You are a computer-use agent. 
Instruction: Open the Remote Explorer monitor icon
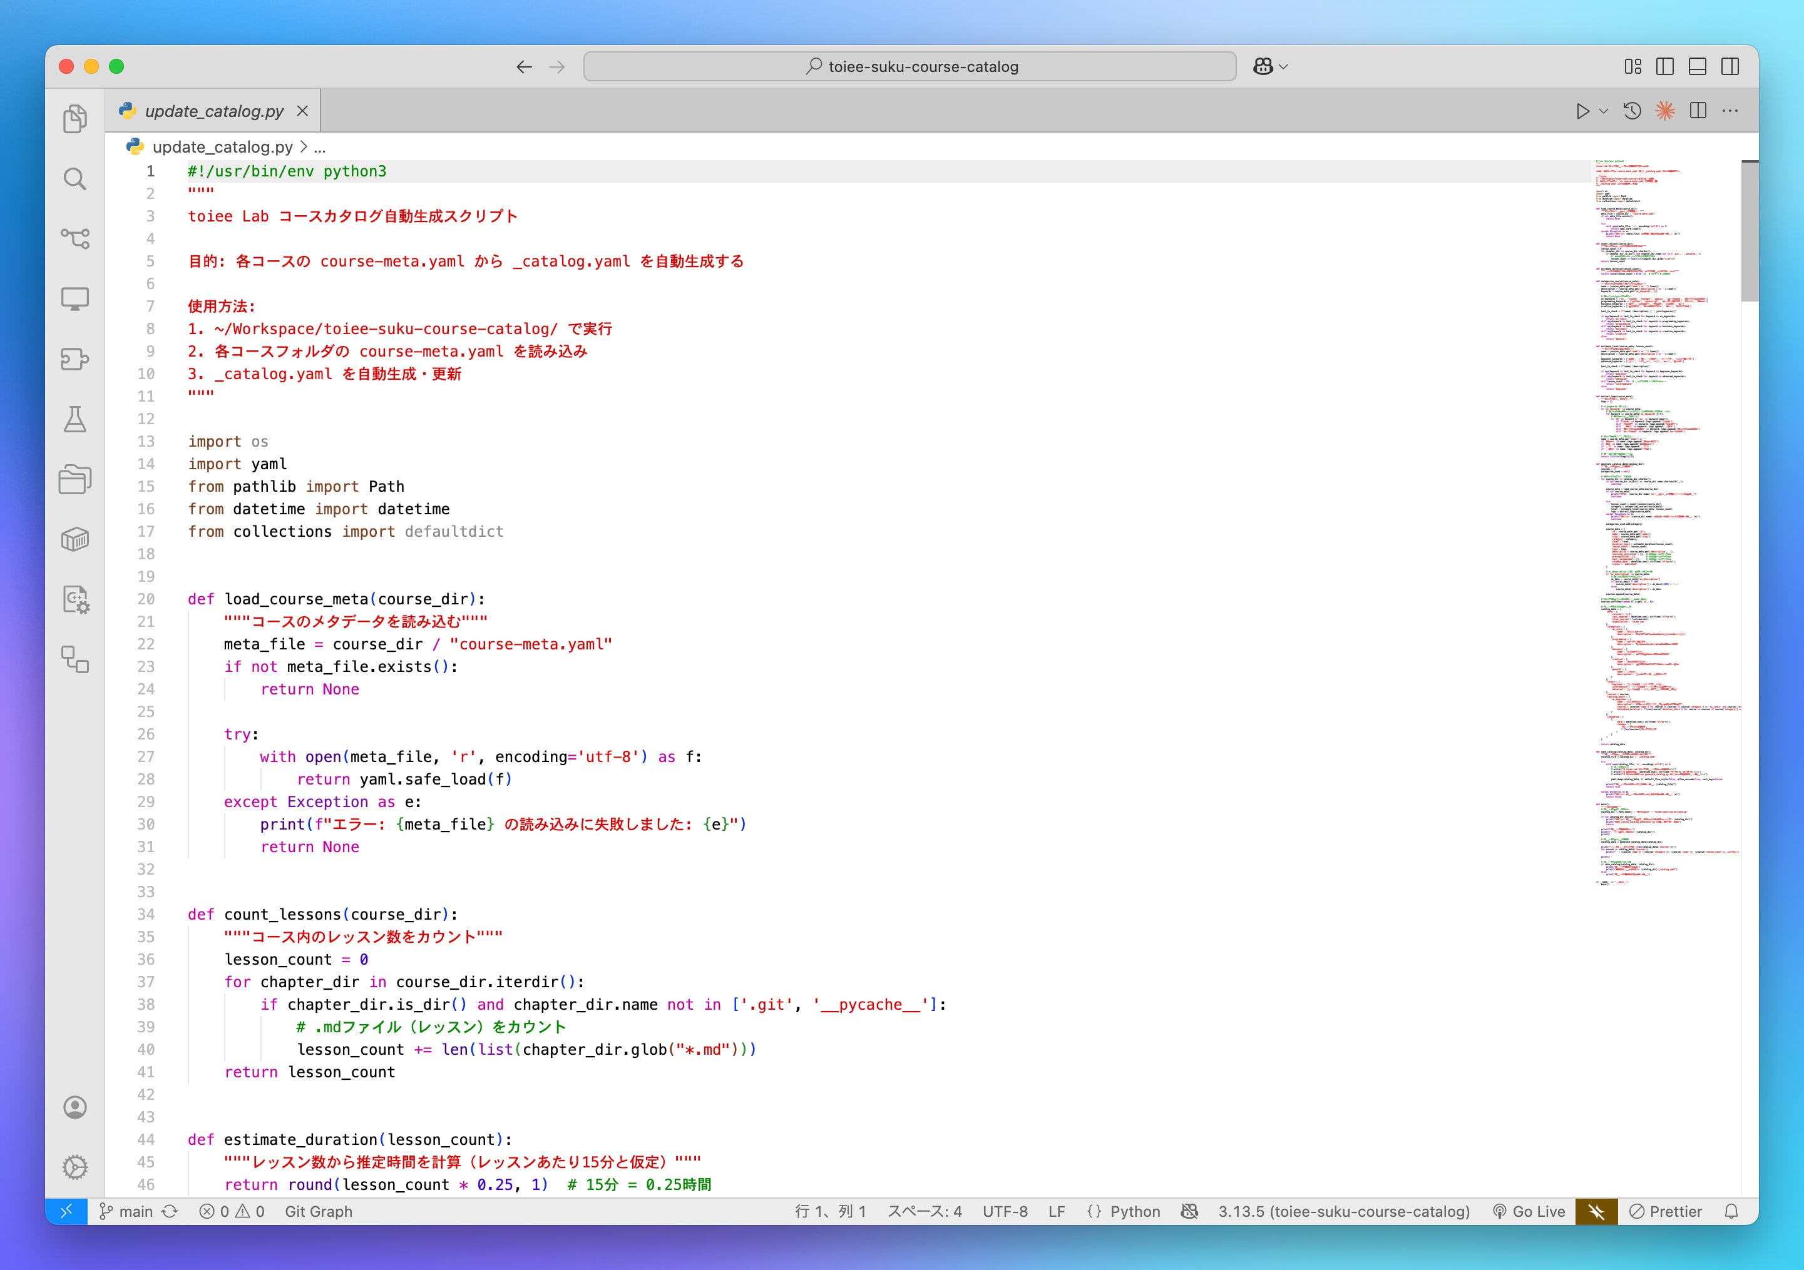(74, 298)
